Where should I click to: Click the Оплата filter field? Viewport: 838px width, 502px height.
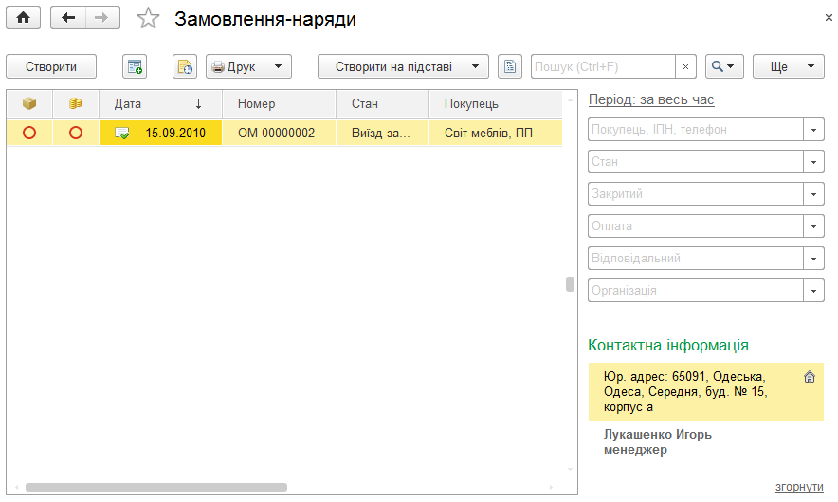pyautogui.click(x=695, y=225)
